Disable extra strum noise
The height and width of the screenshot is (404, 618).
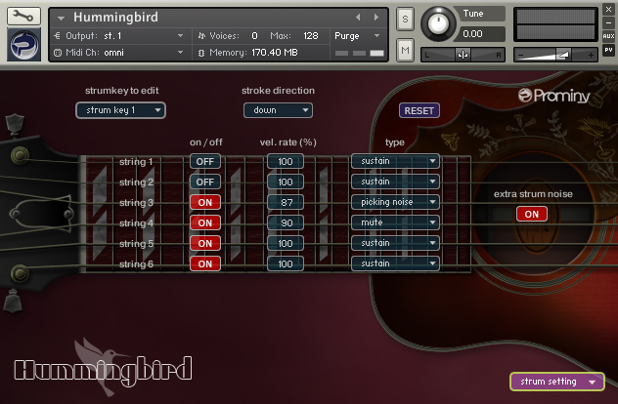[532, 214]
